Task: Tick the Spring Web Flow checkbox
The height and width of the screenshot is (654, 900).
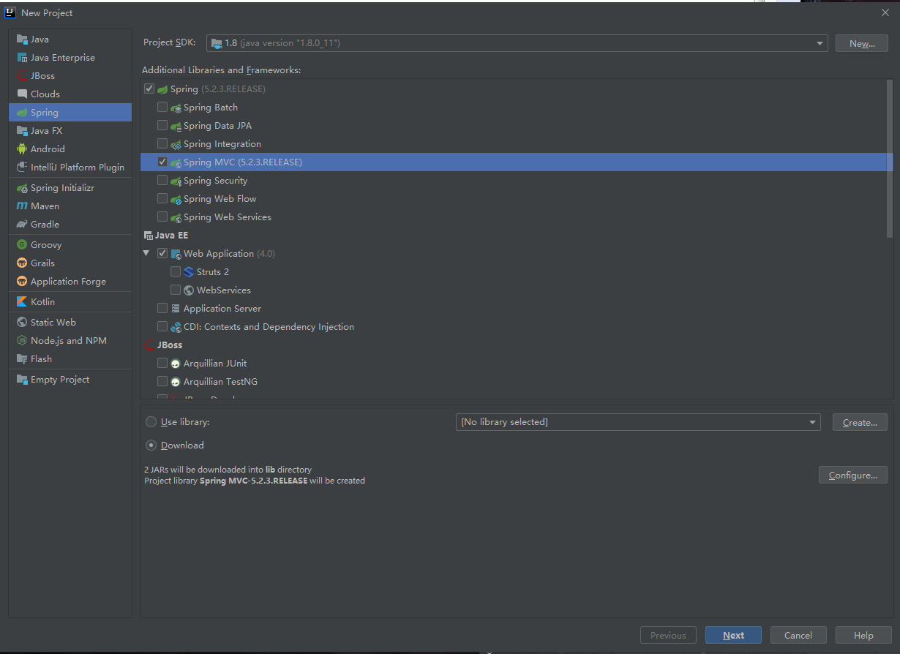Action: tap(162, 198)
